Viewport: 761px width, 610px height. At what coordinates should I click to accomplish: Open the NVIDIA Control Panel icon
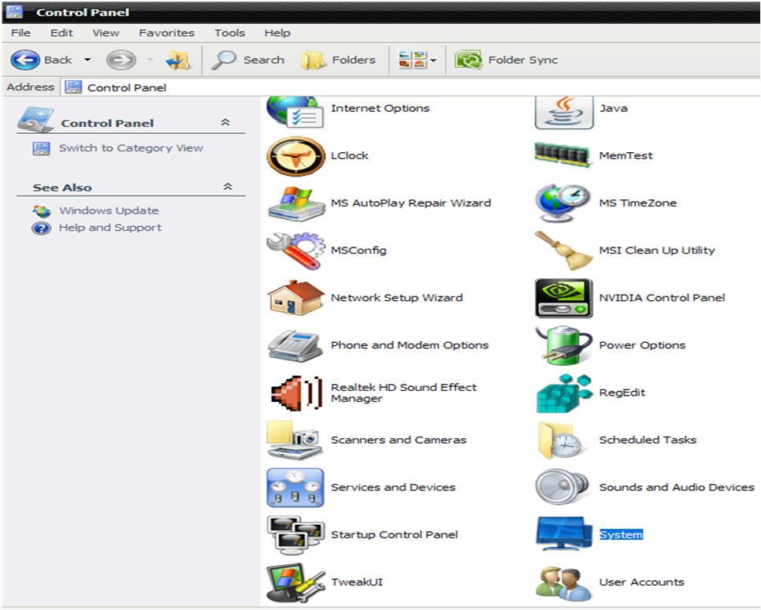[x=563, y=298]
